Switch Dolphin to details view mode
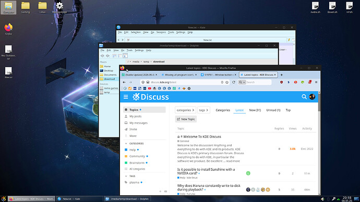The image size is (360, 202). tap(125, 56)
